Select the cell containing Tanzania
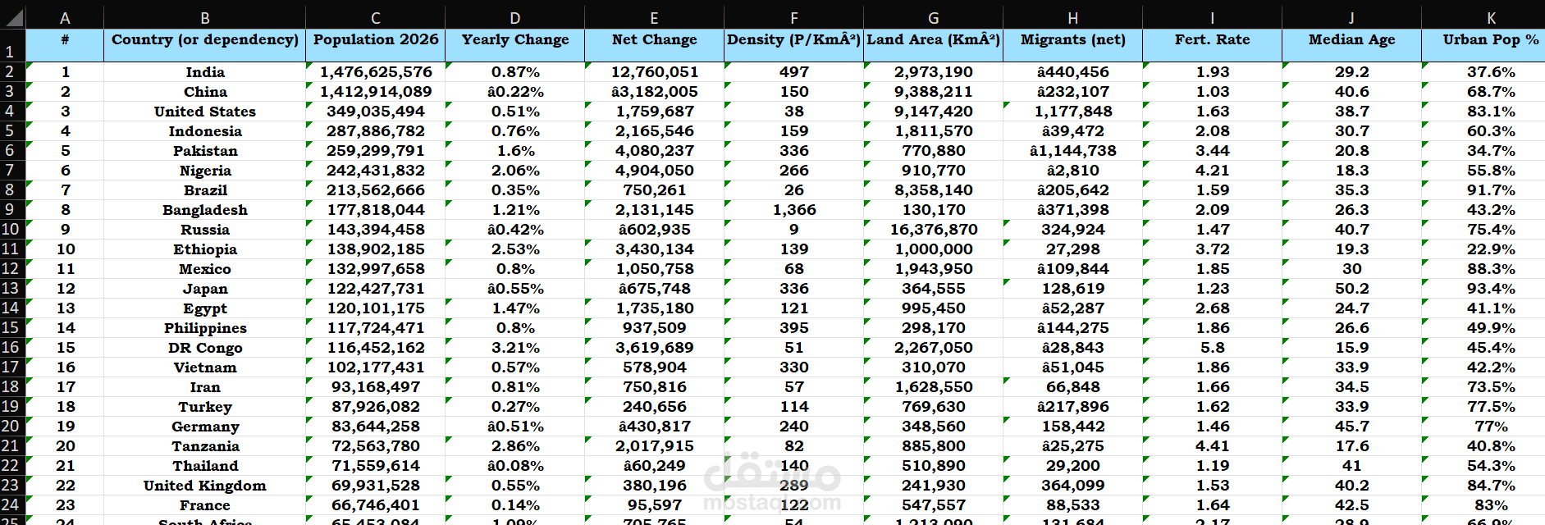The height and width of the screenshot is (525, 1545). point(204,446)
